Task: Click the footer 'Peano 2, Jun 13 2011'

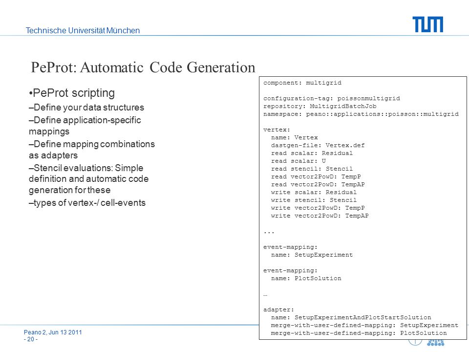Action: pyautogui.click(x=53, y=332)
